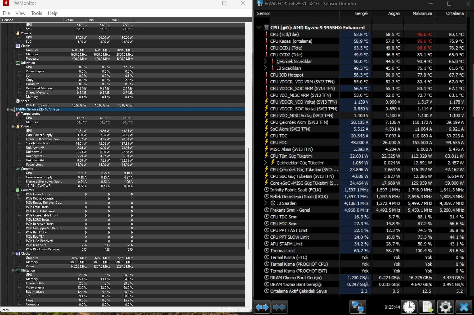Click the thermometer icon beside Temperatures
The width and height of the screenshot is (474, 315).
[18, 114]
